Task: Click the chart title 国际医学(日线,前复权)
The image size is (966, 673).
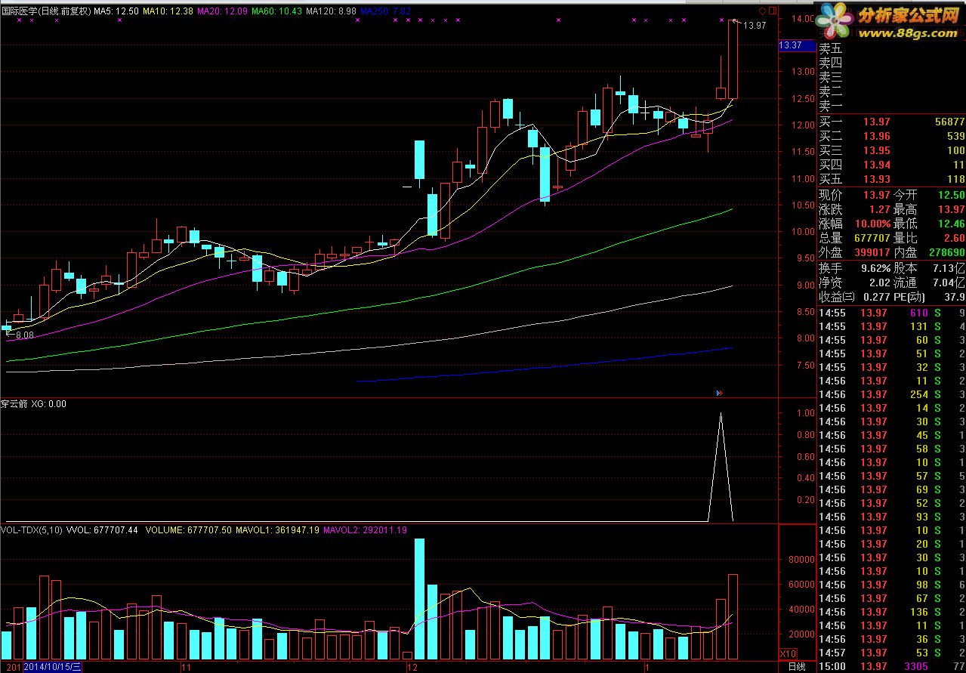Action: click(45, 12)
